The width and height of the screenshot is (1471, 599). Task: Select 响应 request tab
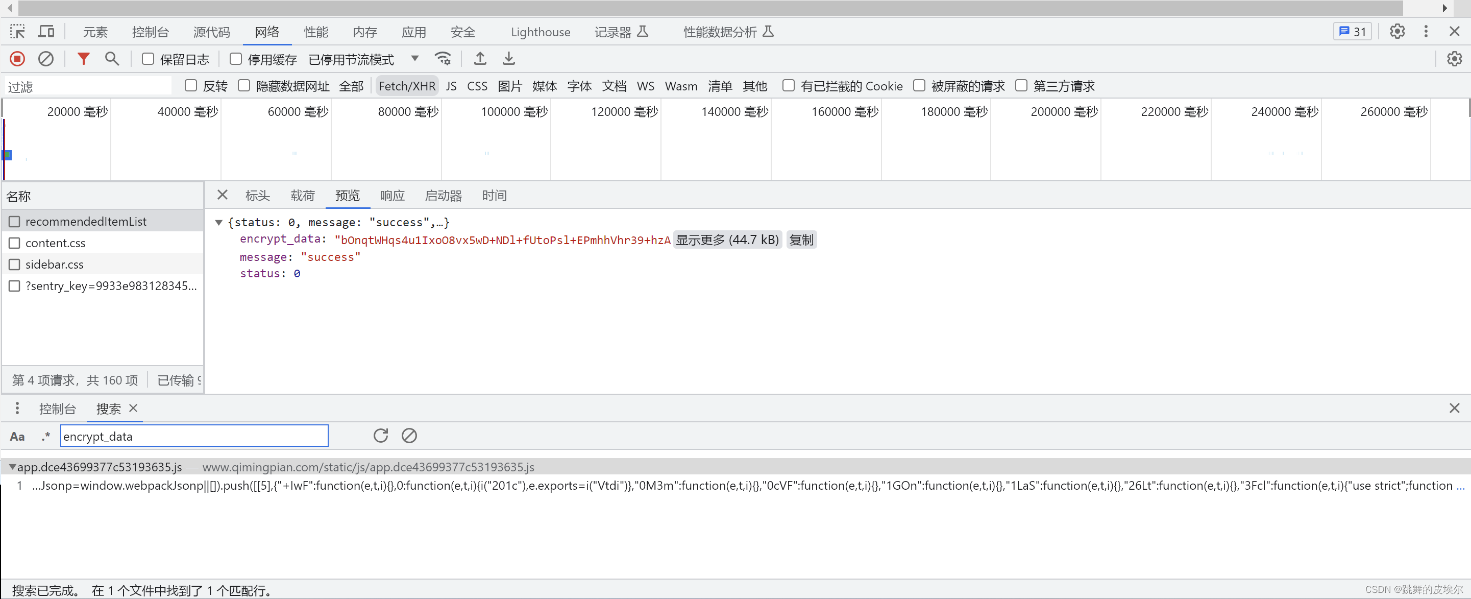393,196
